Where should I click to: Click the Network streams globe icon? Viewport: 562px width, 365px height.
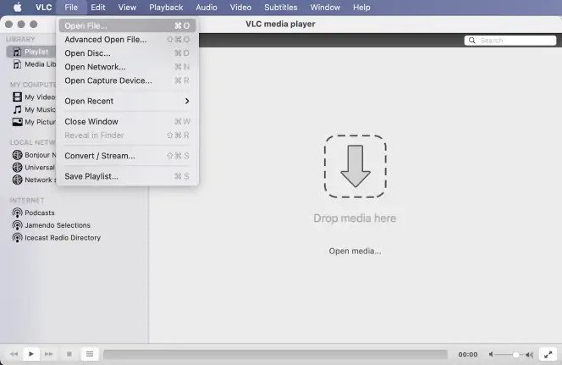pos(17,180)
